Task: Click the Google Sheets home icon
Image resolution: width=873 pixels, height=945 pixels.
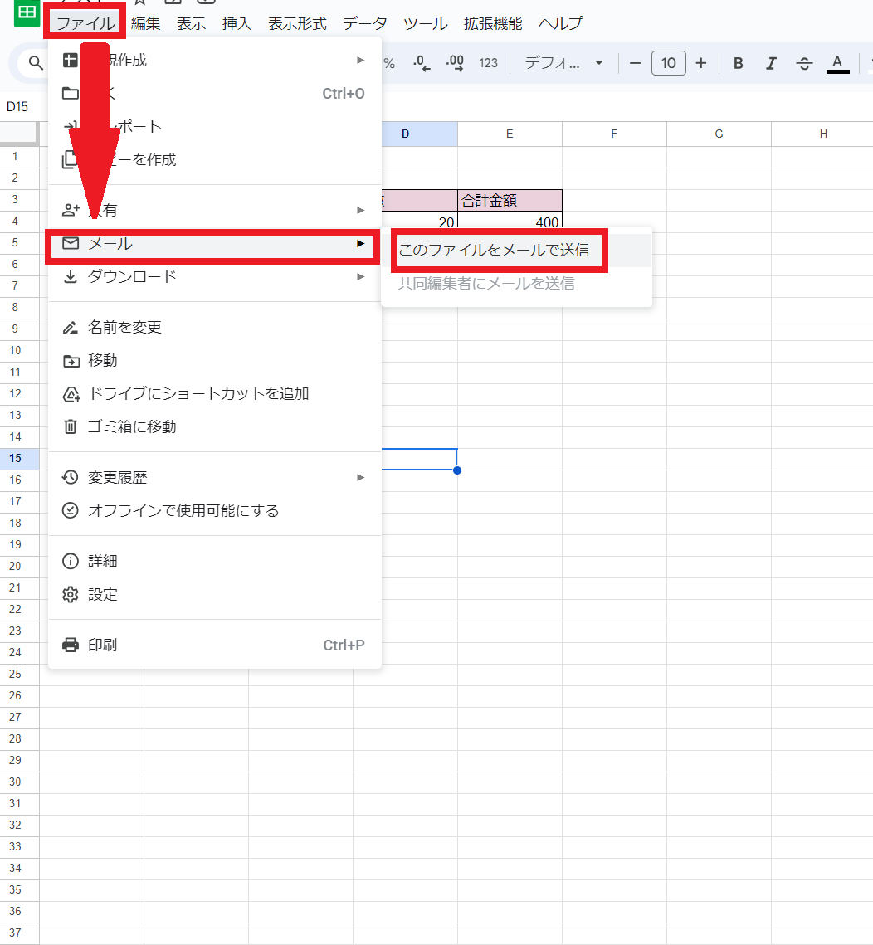Action: click(x=27, y=12)
